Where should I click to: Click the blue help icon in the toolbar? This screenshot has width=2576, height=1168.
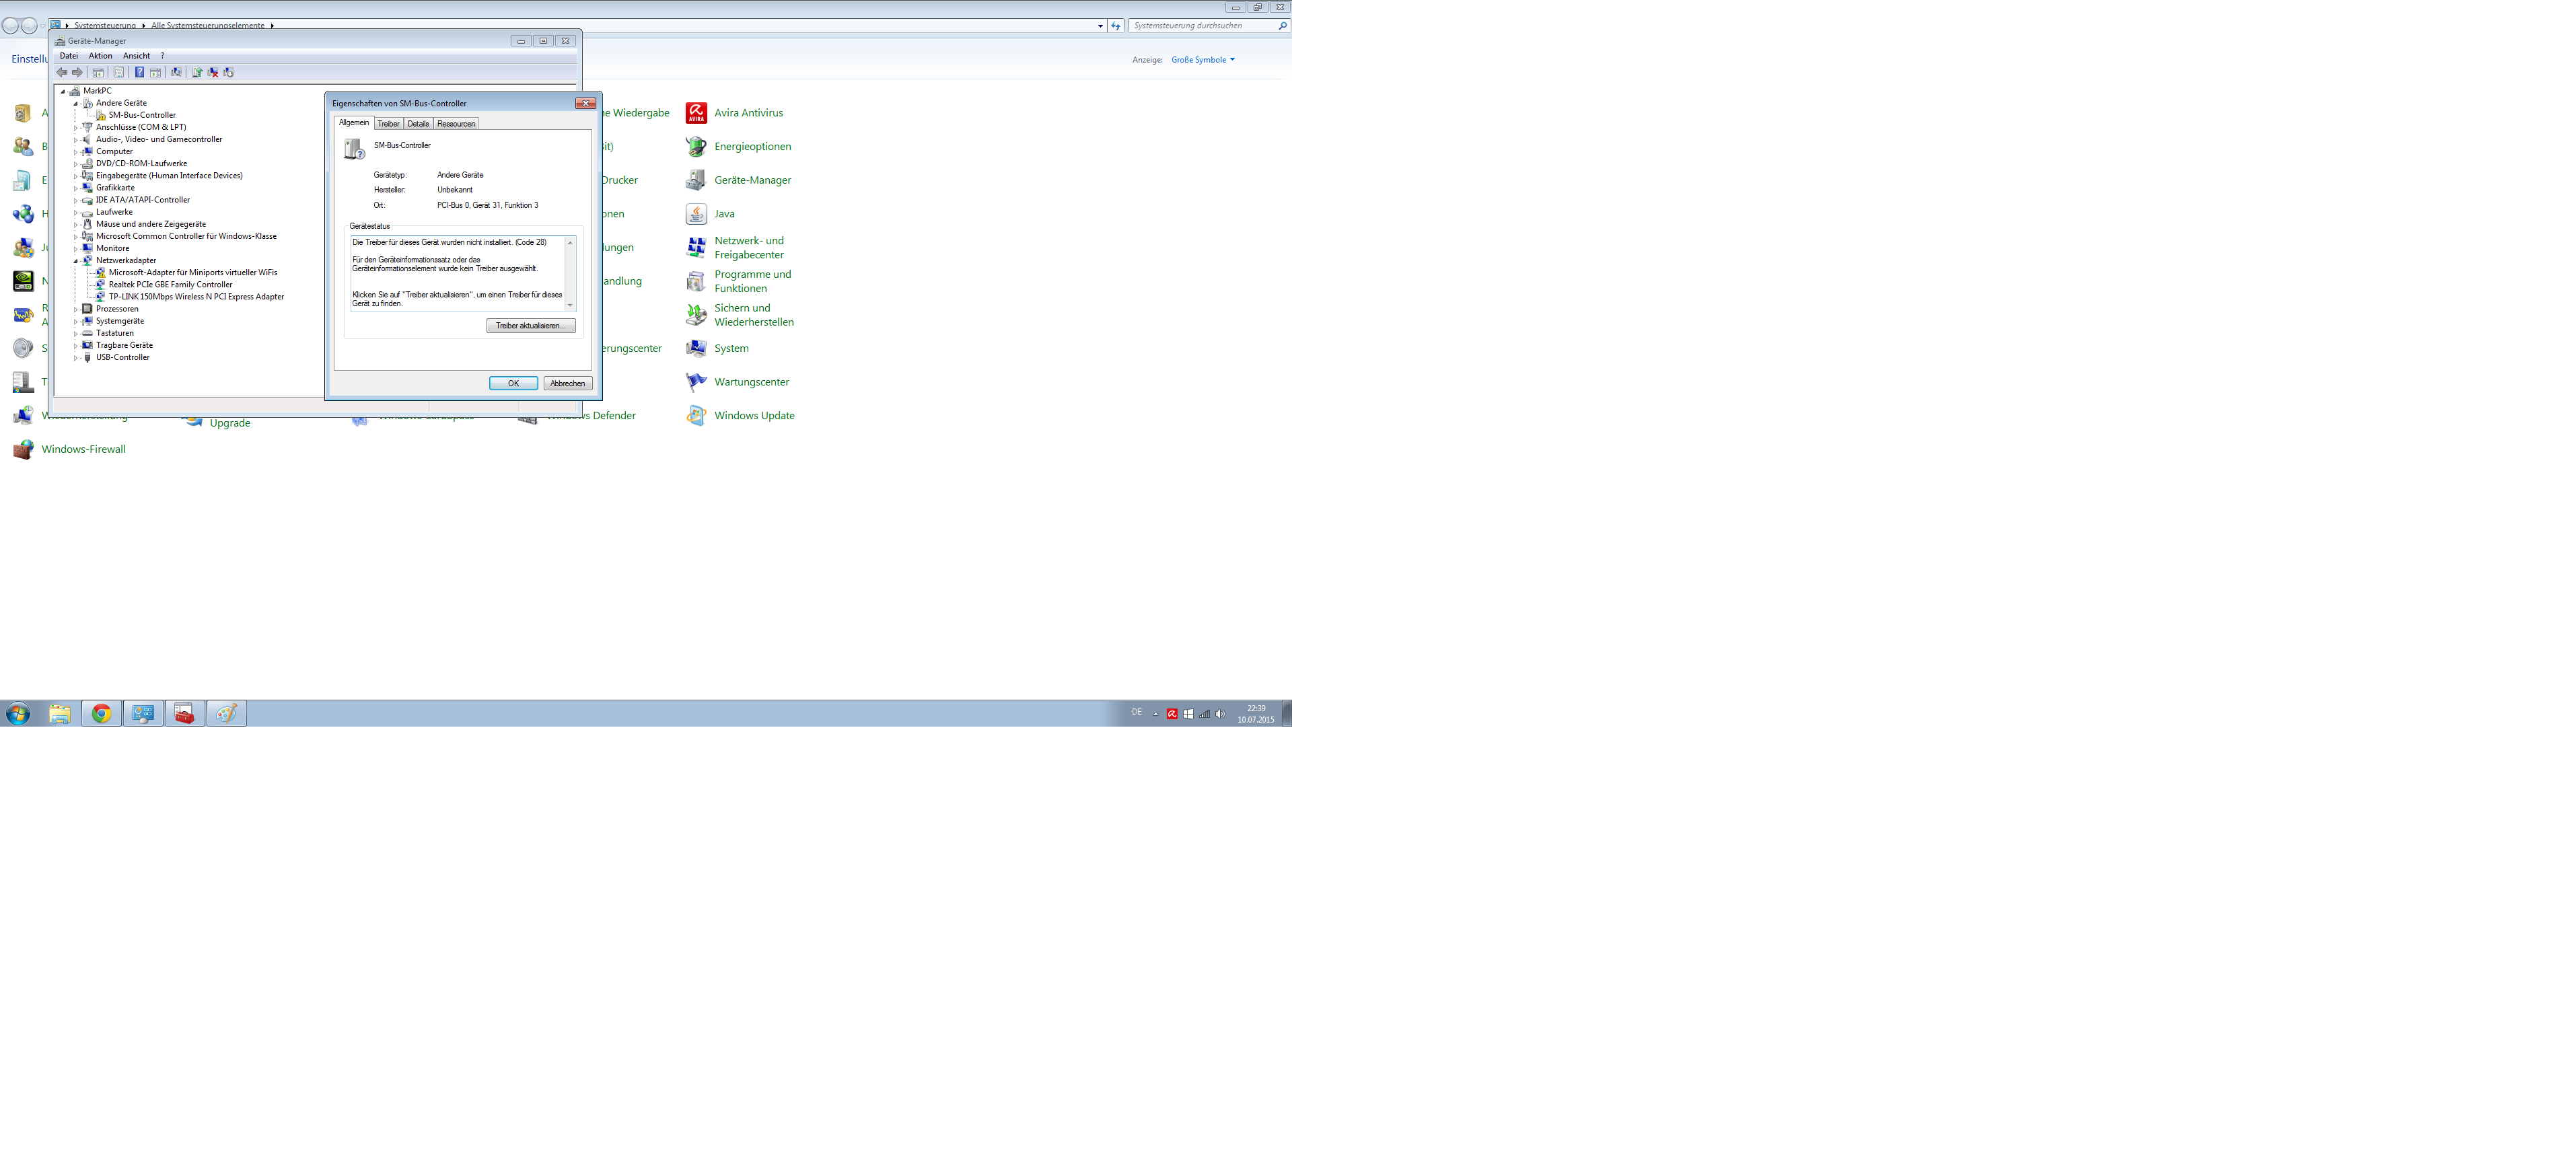pyautogui.click(x=140, y=72)
